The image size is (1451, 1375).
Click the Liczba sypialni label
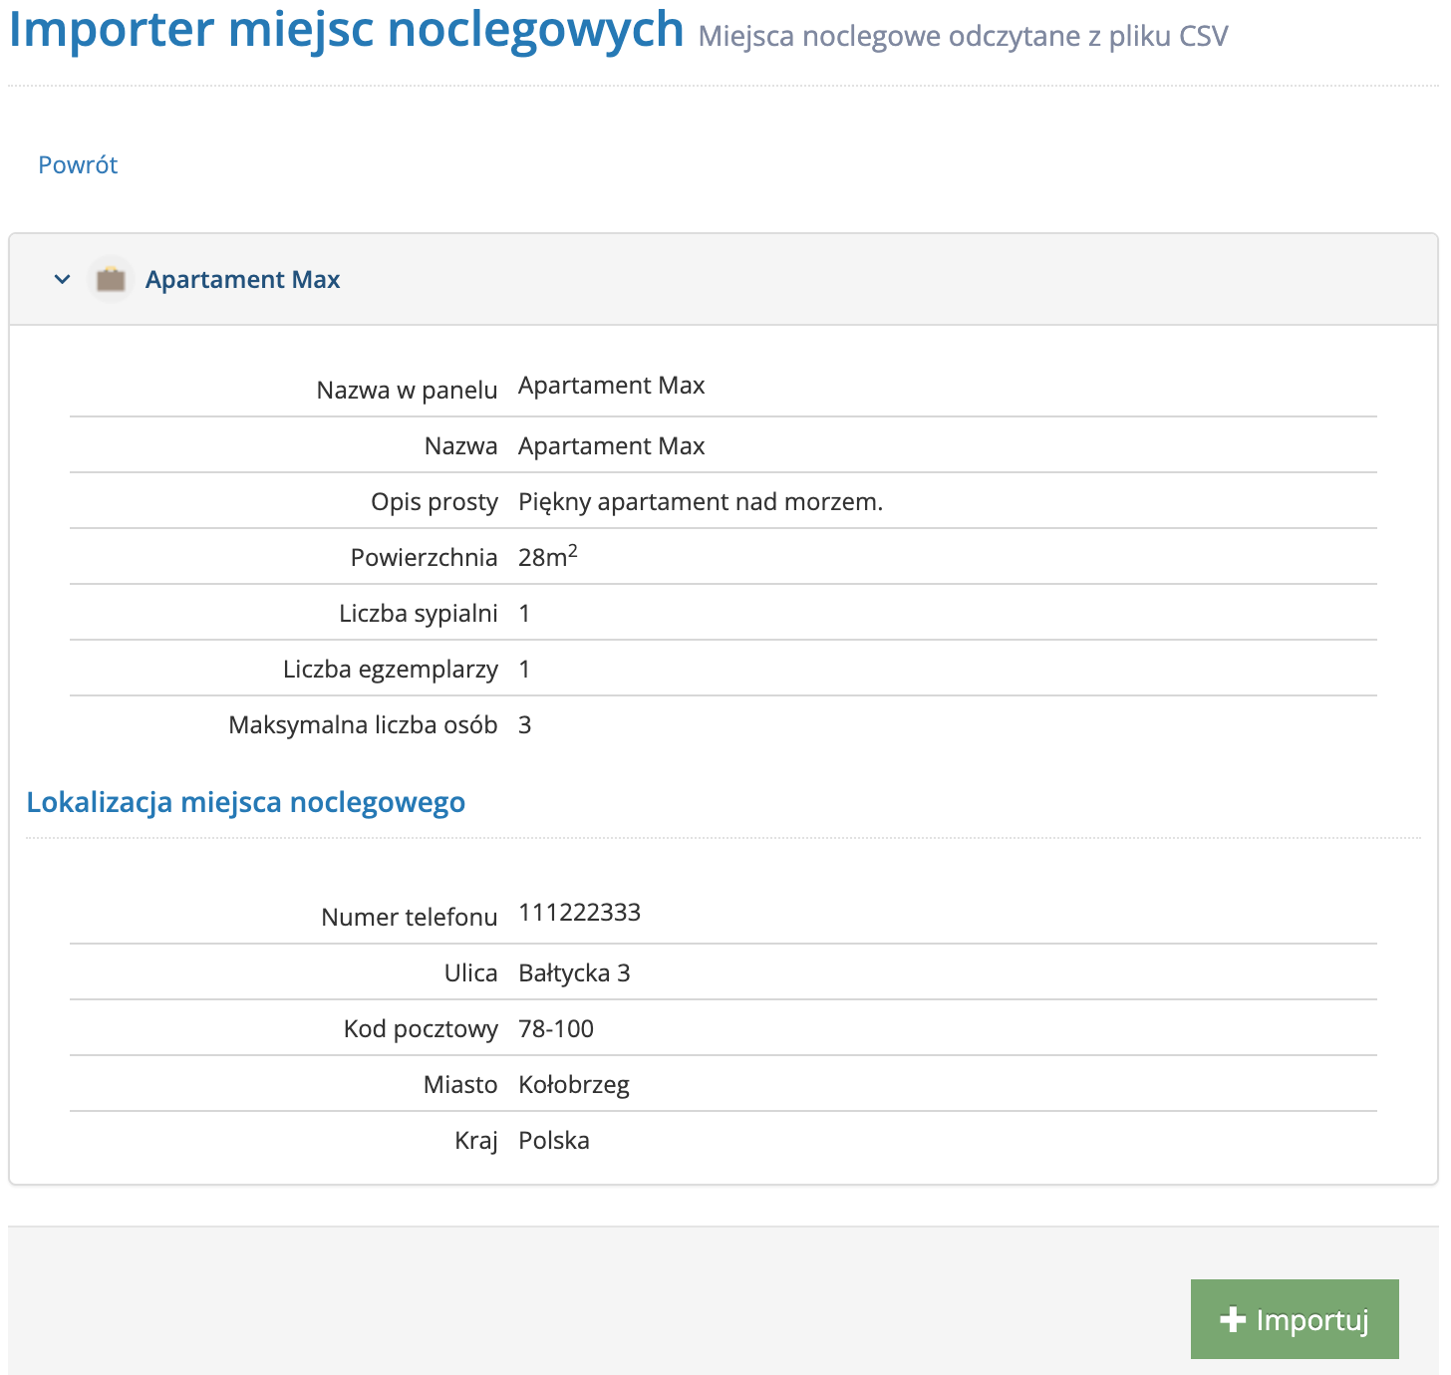coord(418,614)
